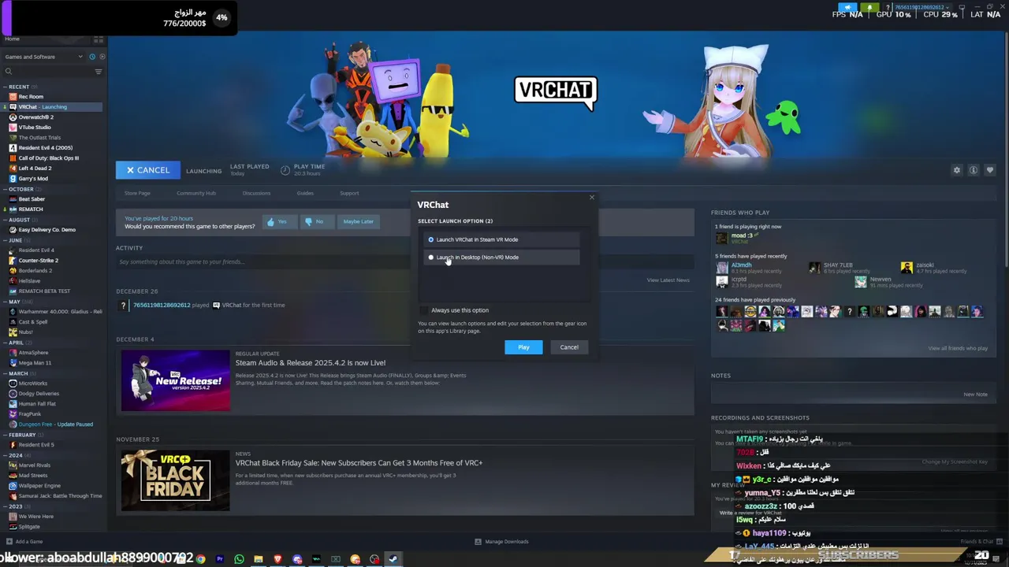Click View all friends who play
The height and width of the screenshot is (567, 1009).
tap(958, 348)
